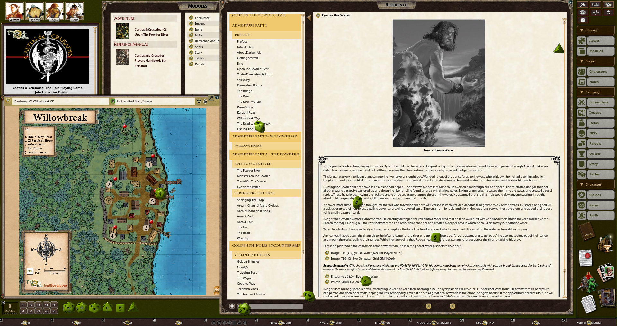
Task: Open the Colors palette icon
Action: (x=583, y=12)
